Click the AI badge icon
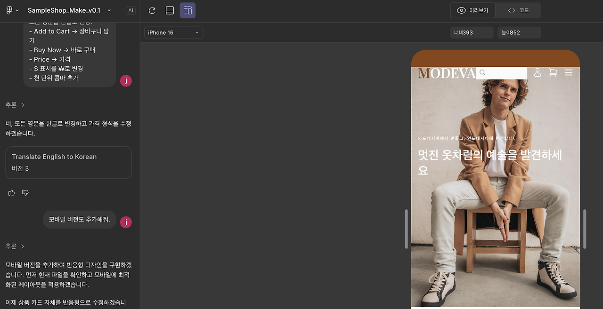Viewport: 603px width, 309px height. click(x=130, y=10)
